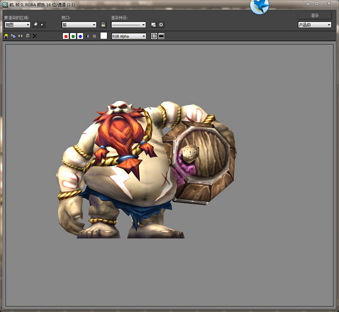339x312 pixels.
Task: Maximize the rendered frame window
Action: [x=317, y=3]
